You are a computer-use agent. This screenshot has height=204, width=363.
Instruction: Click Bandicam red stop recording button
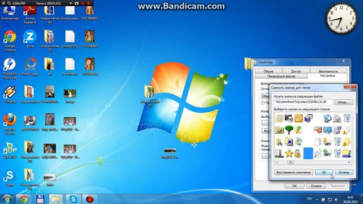88,3
